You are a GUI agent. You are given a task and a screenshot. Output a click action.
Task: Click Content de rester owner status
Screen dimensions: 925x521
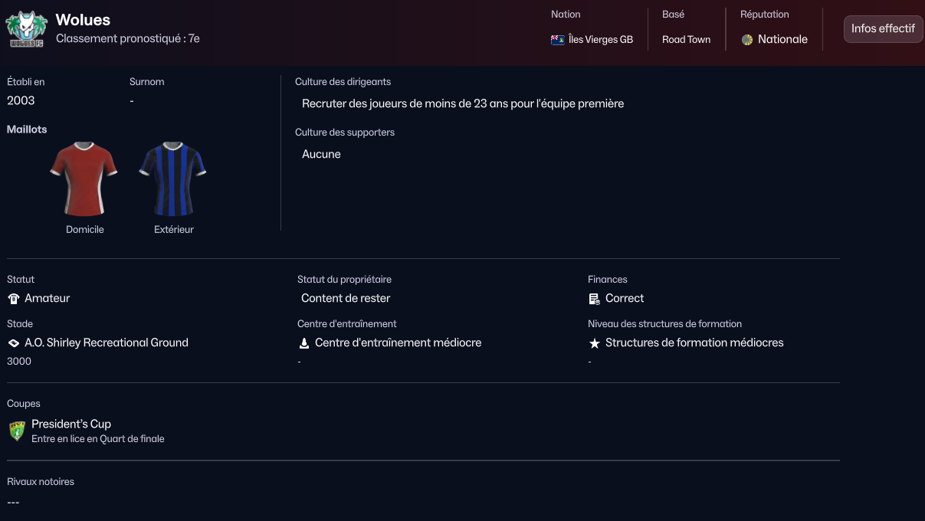346,298
